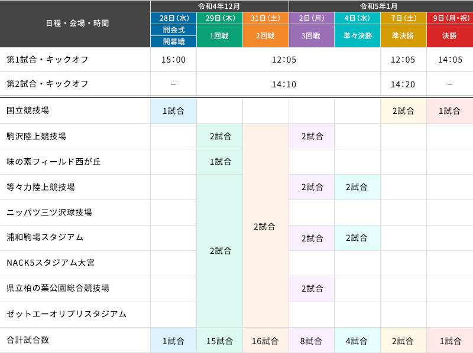Select the ゼットエーオリプリスタジアム venue label
Image resolution: width=473 pixels, height=353 pixels.
(x=66, y=313)
